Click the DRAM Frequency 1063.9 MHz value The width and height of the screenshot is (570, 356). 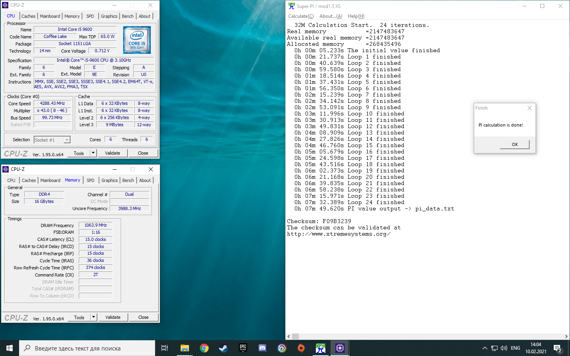click(x=95, y=225)
